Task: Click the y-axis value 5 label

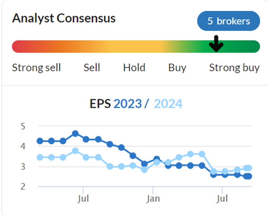Action: pos(23,126)
